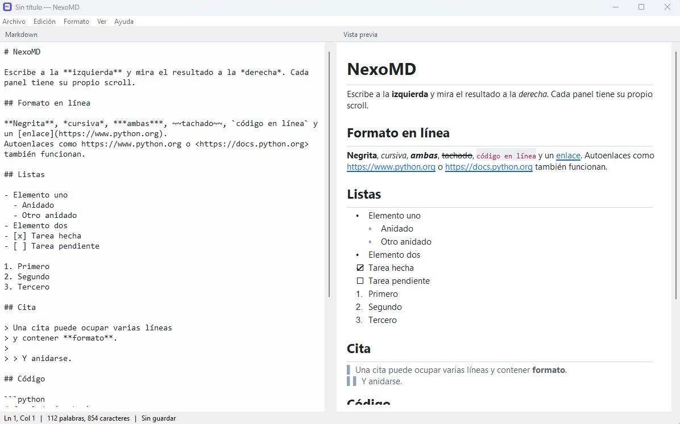Click the '# NexoMD' line in the editor

[x=22, y=52]
